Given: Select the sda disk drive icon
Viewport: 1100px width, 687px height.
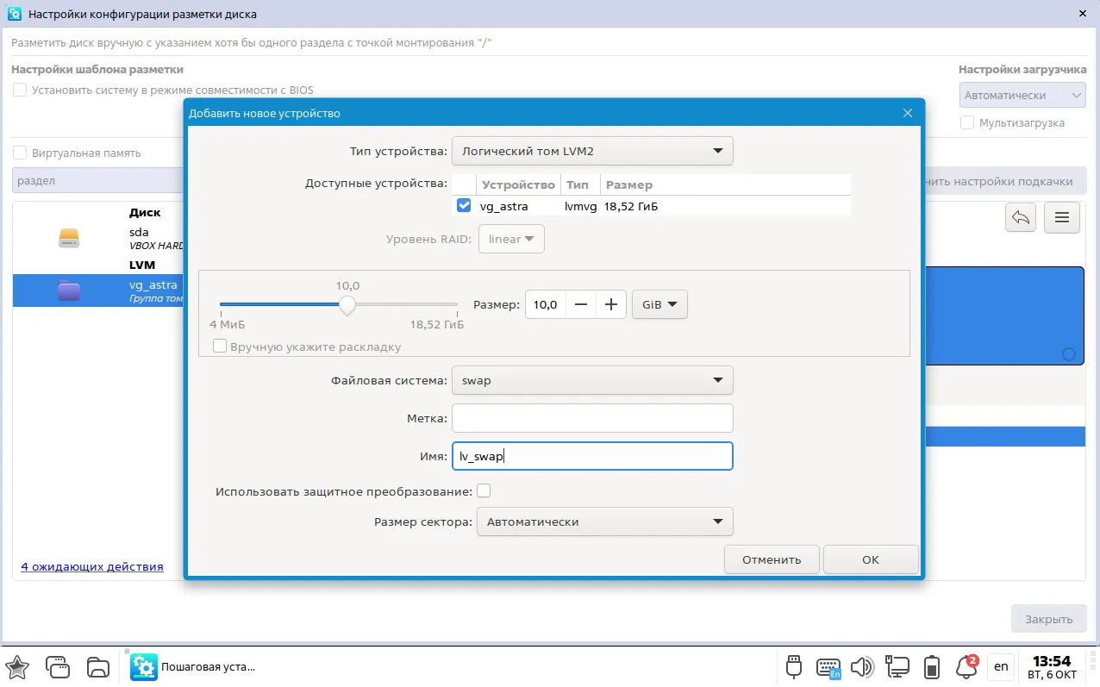Looking at the screenshot, I should coord(69,238).
